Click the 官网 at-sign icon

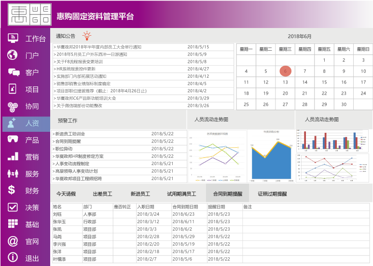pos(13,241)
